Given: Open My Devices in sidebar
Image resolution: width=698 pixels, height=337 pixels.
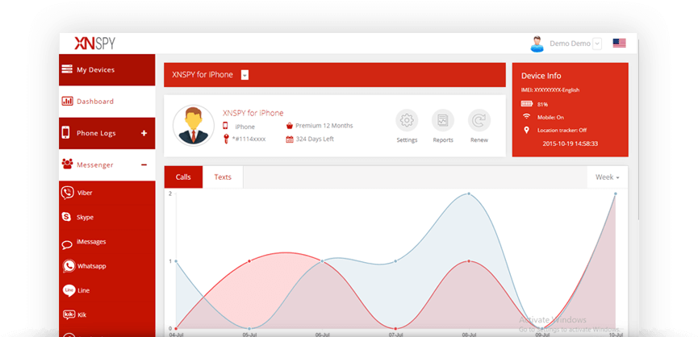Looking at the screenshot, I should pos(94,70).
